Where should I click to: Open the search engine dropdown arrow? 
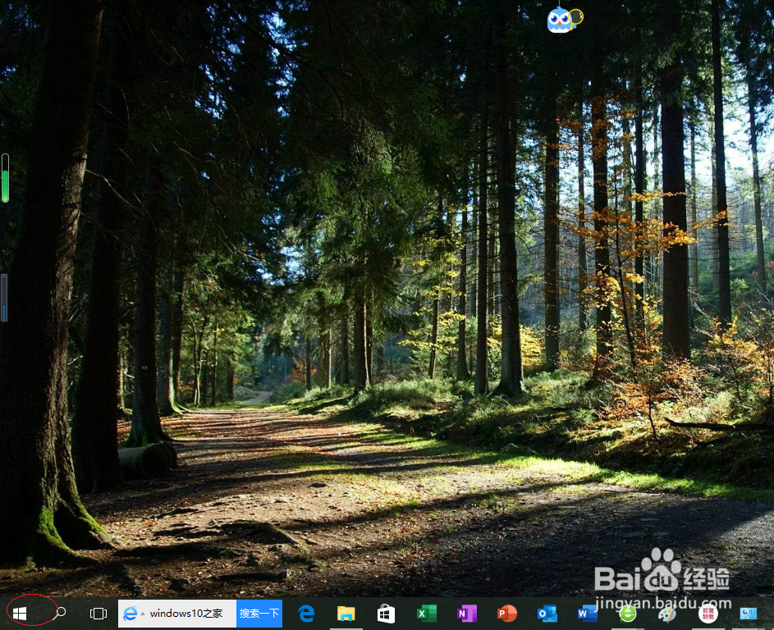coord(141,613)
